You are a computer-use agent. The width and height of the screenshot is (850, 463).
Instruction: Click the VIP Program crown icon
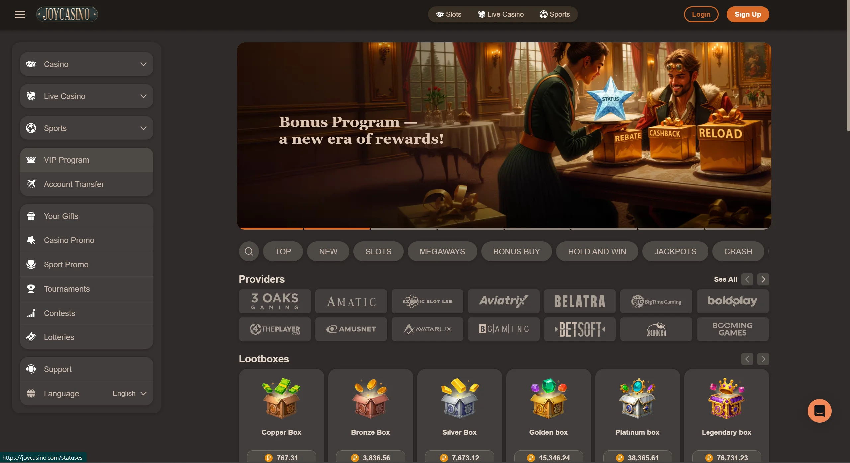(31, 160)
